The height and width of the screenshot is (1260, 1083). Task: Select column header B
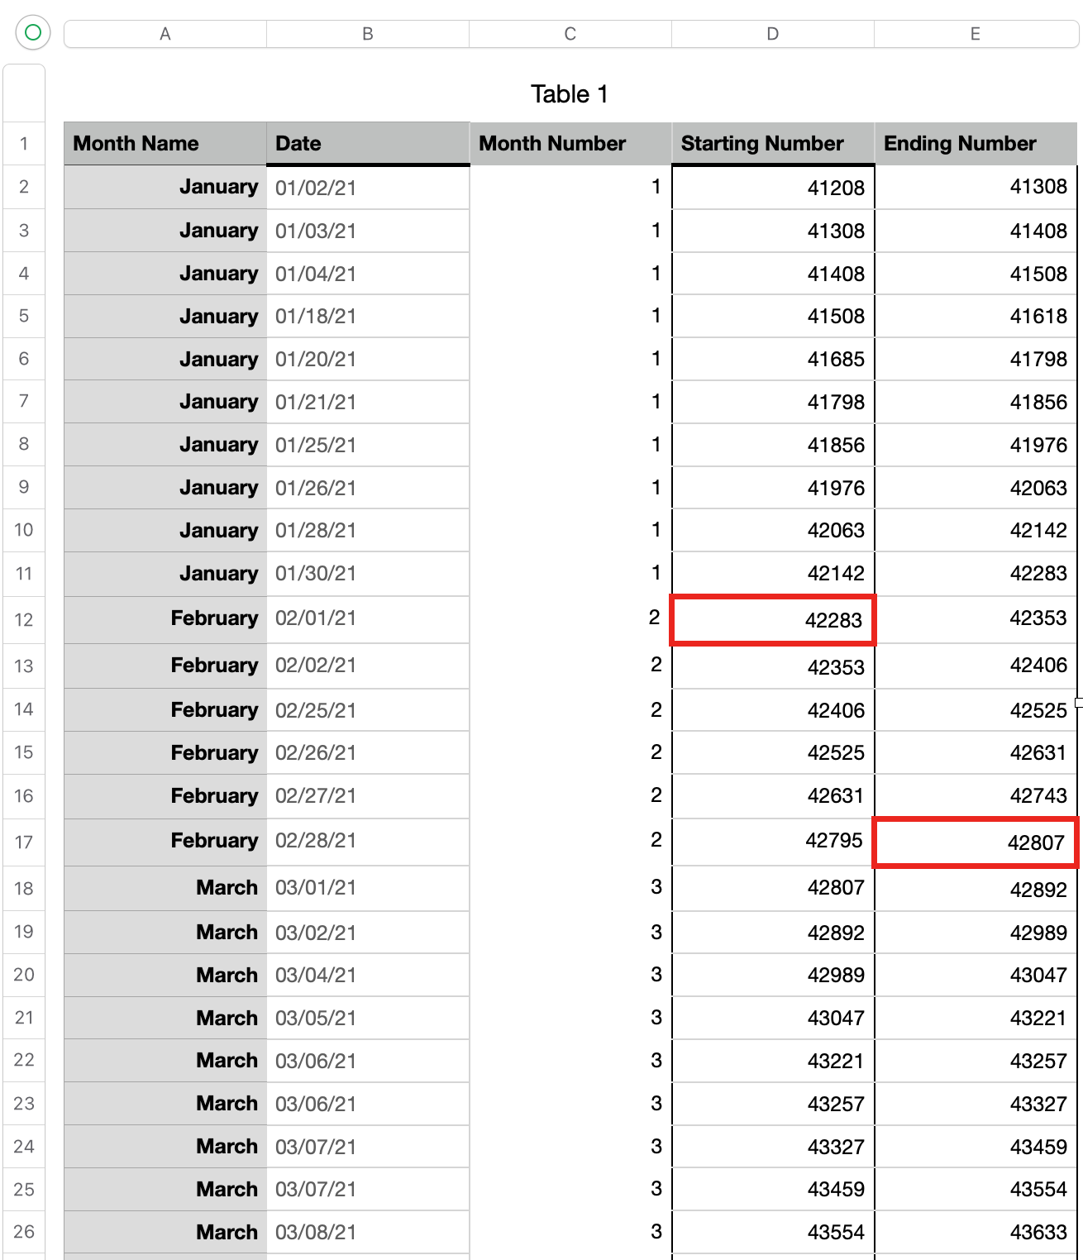[x=367, y=34]
